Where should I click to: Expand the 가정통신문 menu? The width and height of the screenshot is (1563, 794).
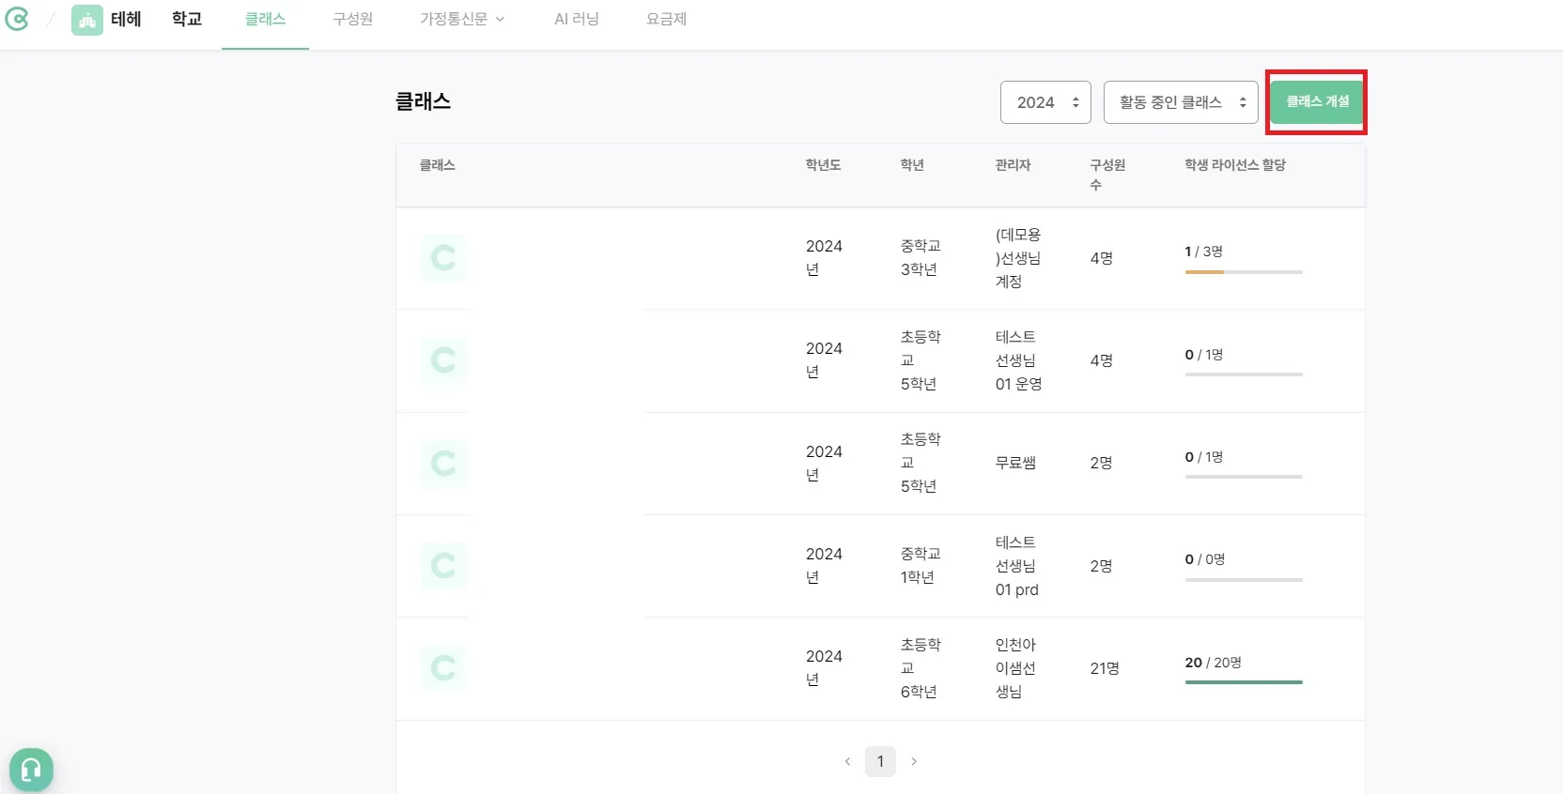[462, 20]
